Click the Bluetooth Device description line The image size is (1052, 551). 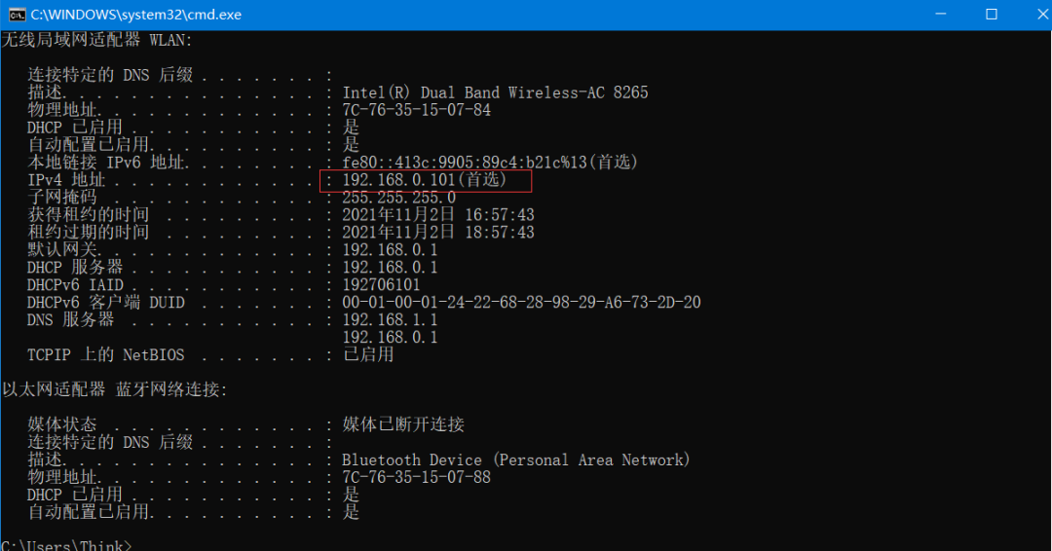point(516,459)
